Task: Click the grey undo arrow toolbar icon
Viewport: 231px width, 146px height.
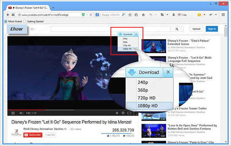Action: click(x=151, y=15)
